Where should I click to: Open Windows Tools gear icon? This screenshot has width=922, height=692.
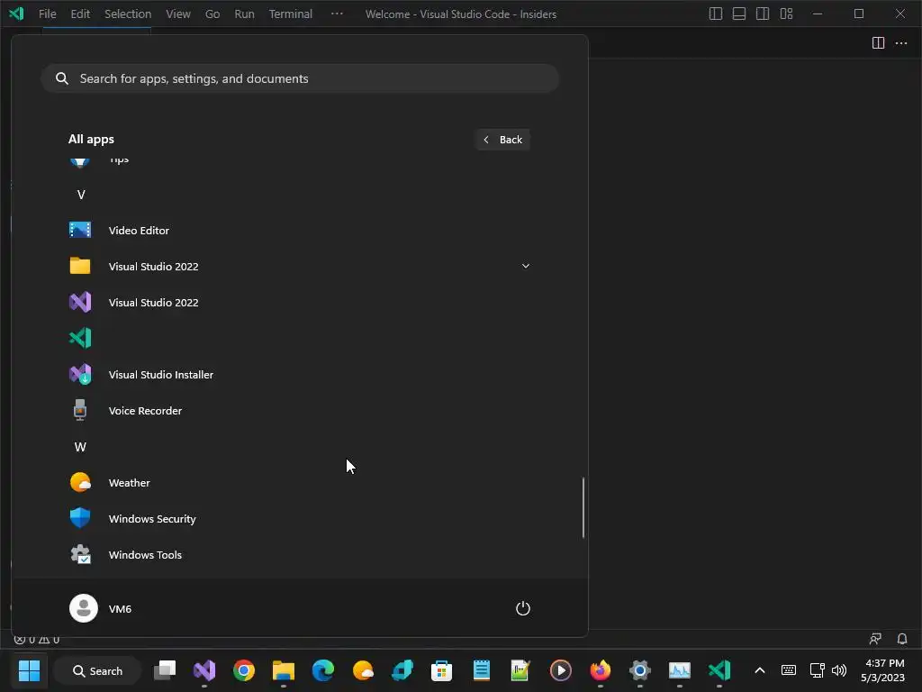[80, 554]
